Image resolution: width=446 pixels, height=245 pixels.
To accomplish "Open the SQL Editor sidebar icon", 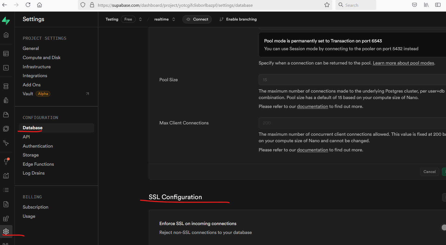I will (6, 68).
